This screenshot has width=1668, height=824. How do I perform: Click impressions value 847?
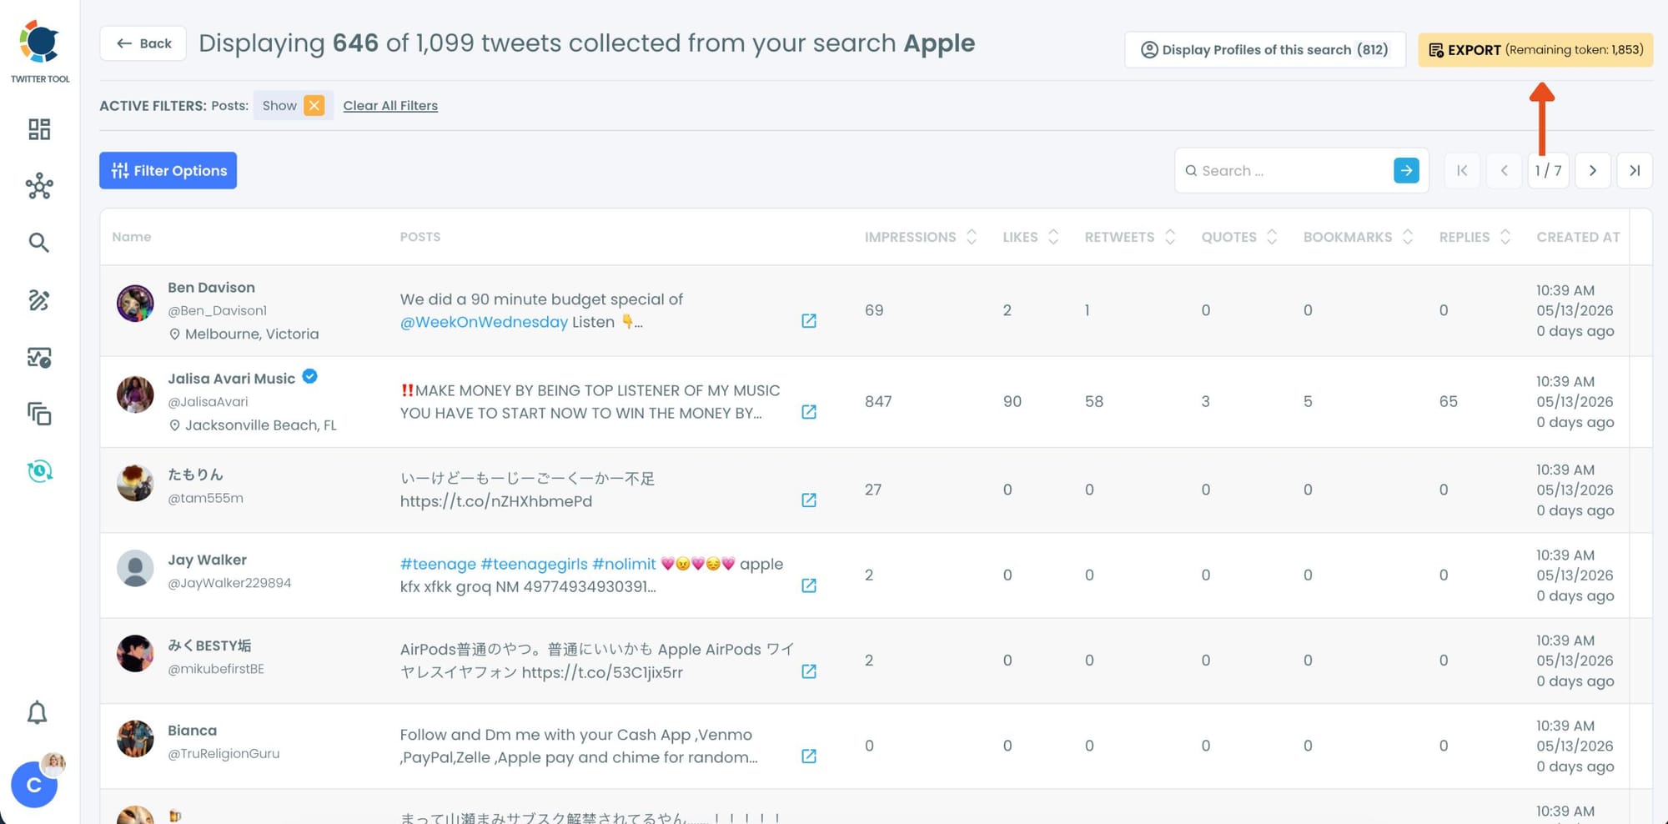878,402
